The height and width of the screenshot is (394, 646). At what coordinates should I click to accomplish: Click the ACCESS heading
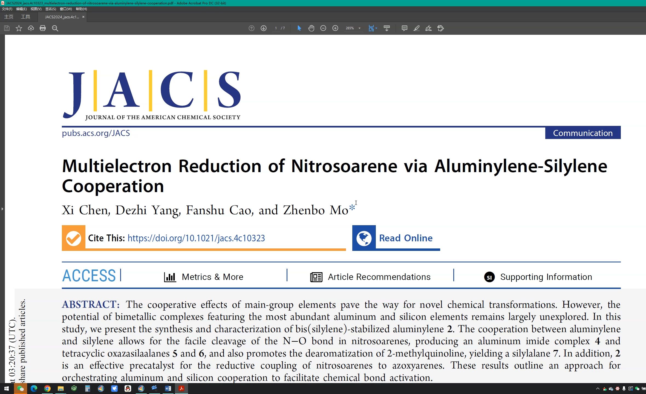tap(89, 276)
